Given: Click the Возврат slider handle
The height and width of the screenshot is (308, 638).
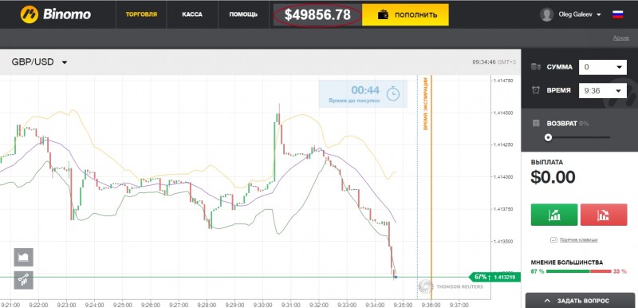Looking at the screenshot, I should coord(549,137).
